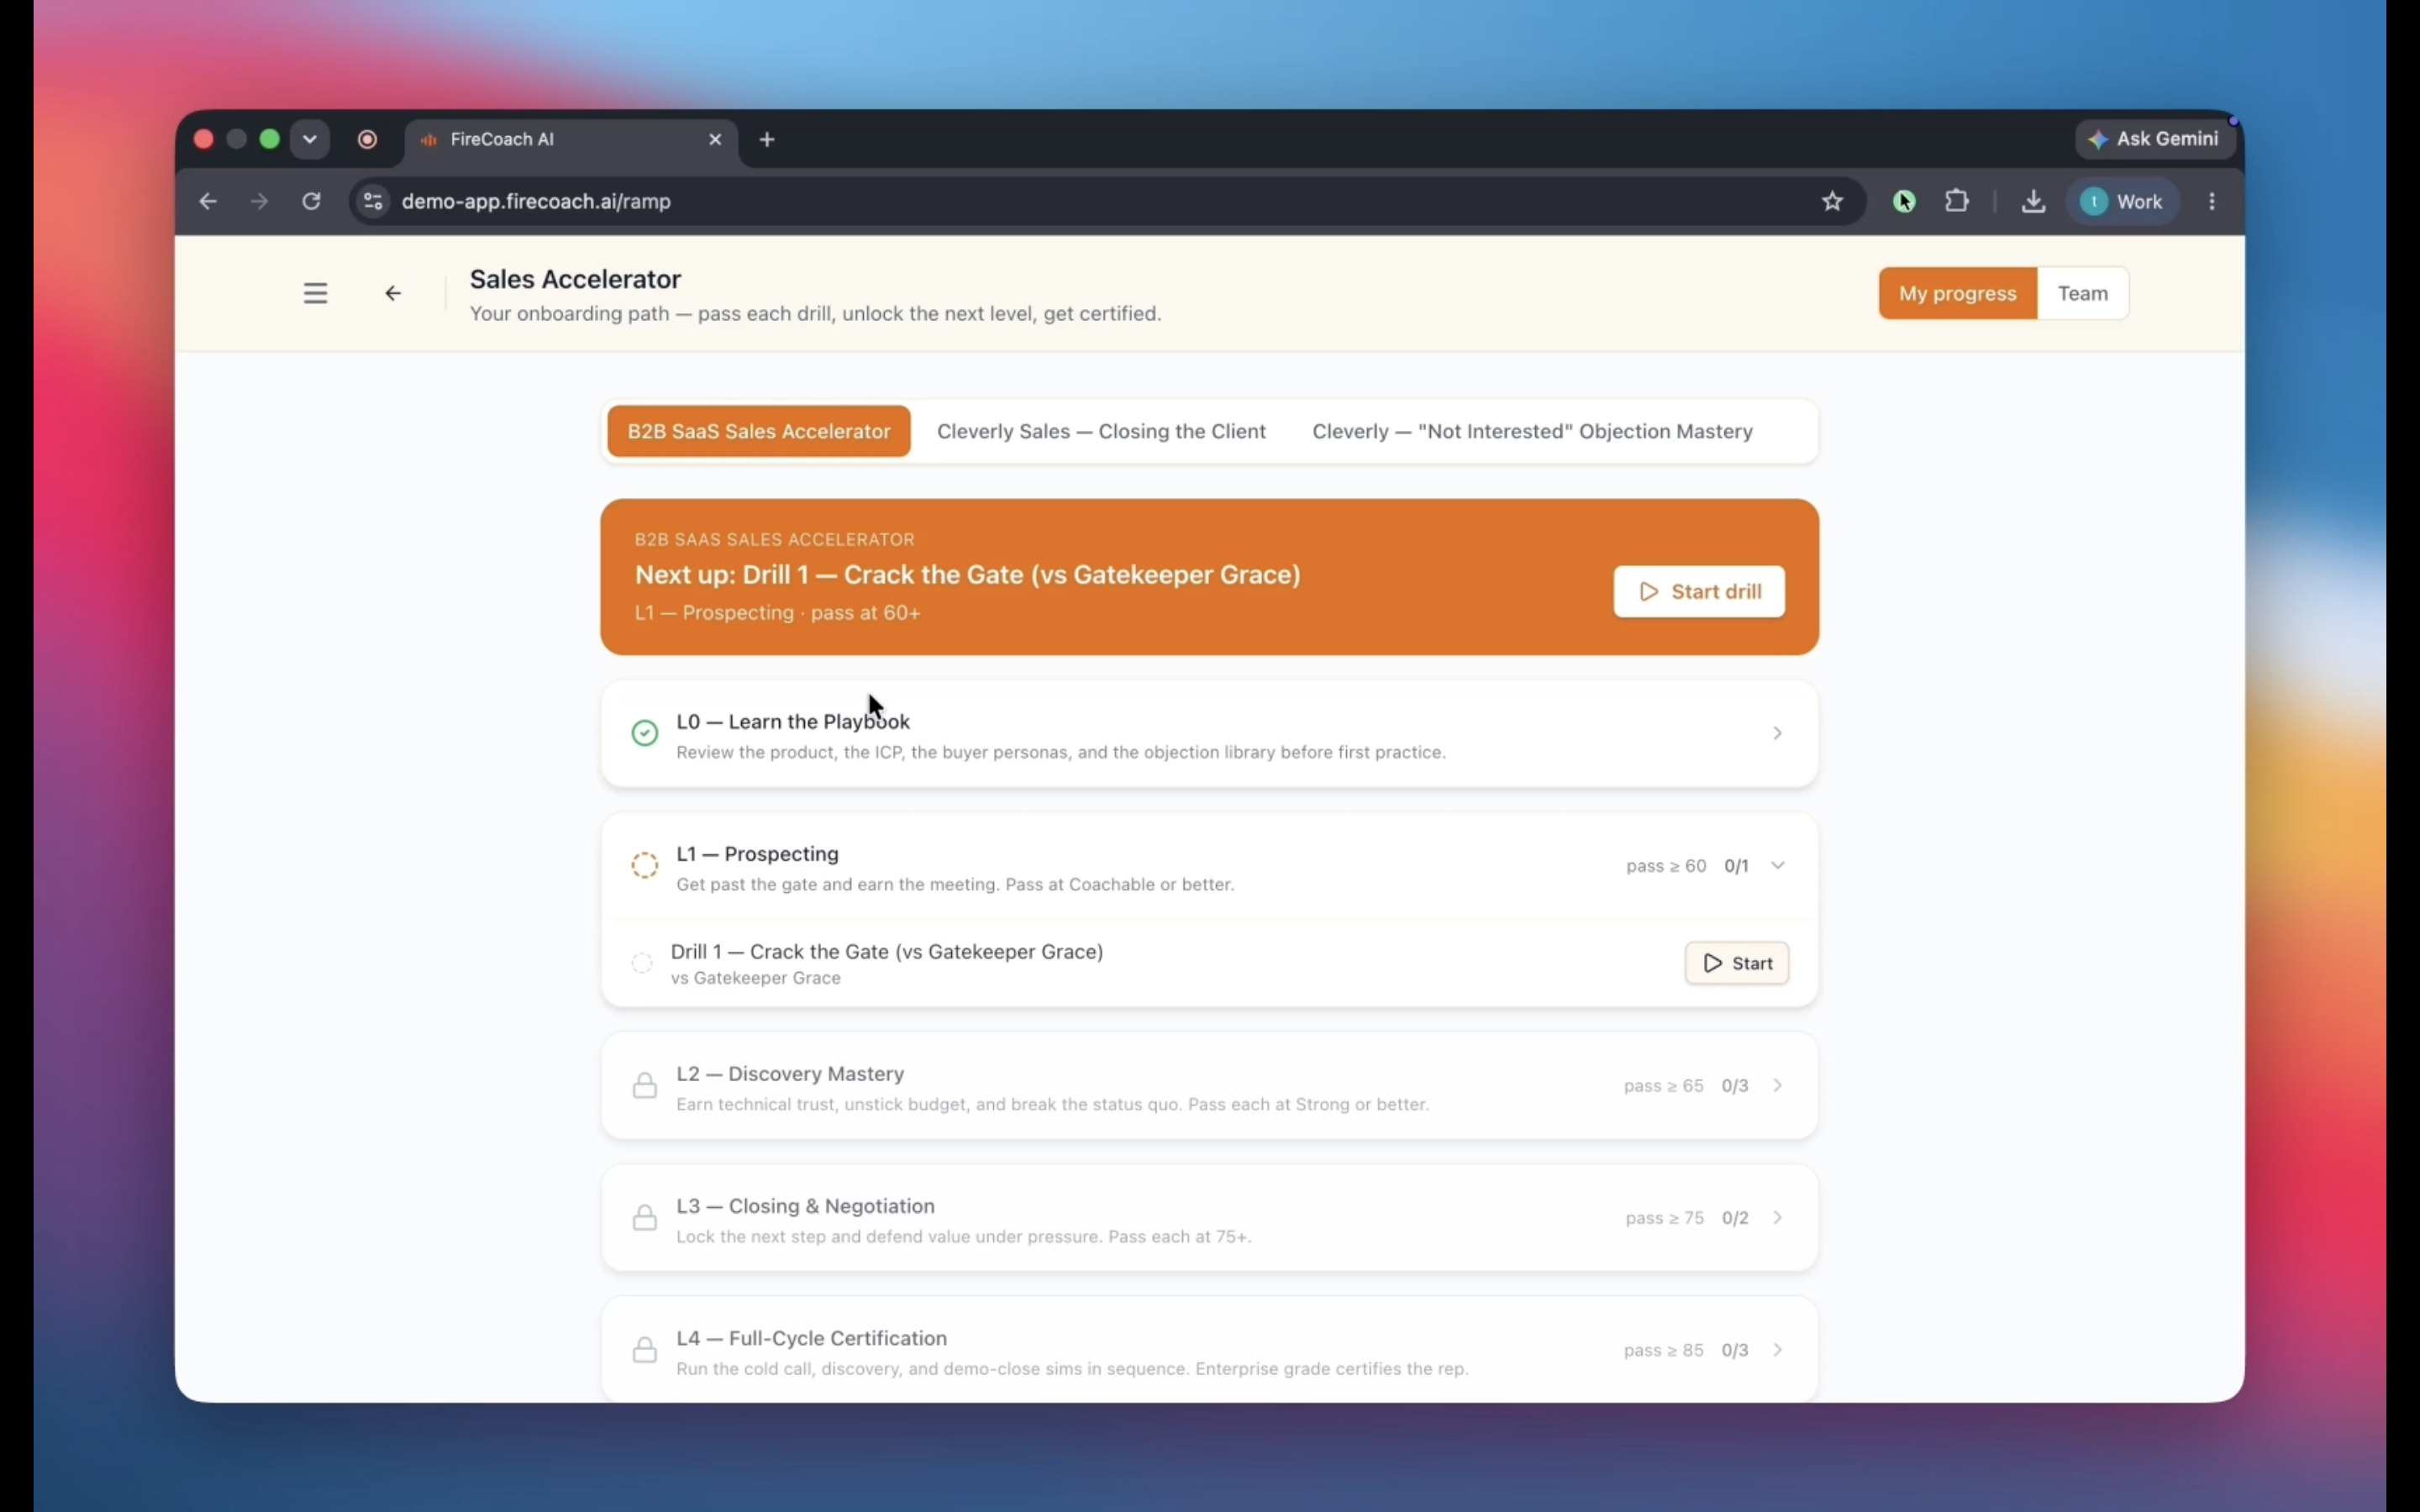This screenshot has width=2420, height=1512.
Task: Bookmark this page with the star
Action: pos(1832,201)
